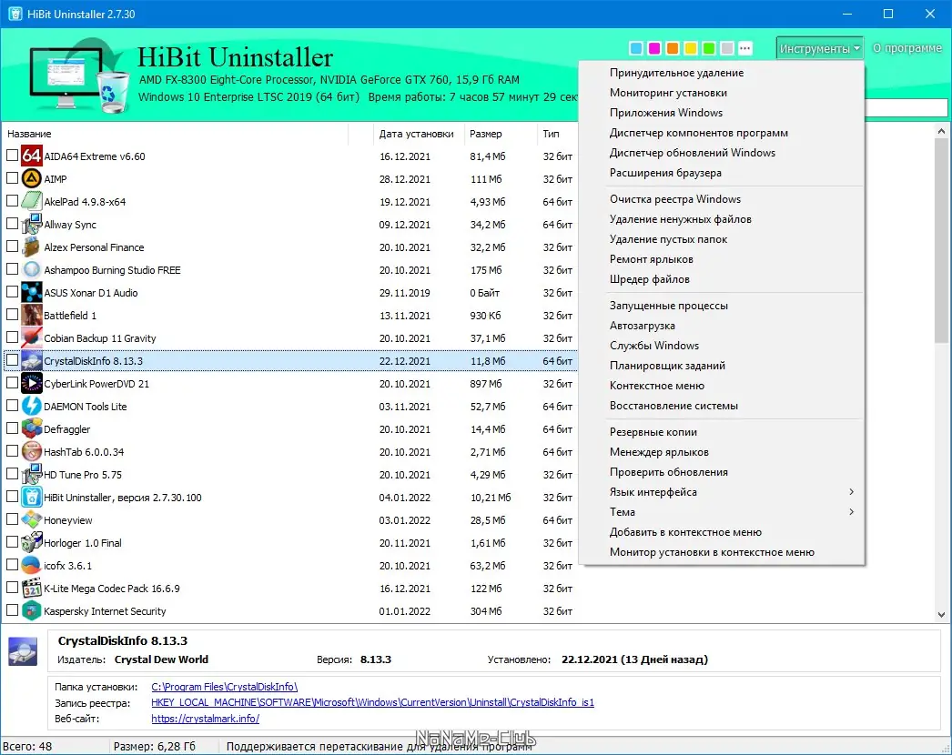Check the CrystalDiskInfo 8.13.3 checkbox
952x755 pixels.
[x=12, y=360]
